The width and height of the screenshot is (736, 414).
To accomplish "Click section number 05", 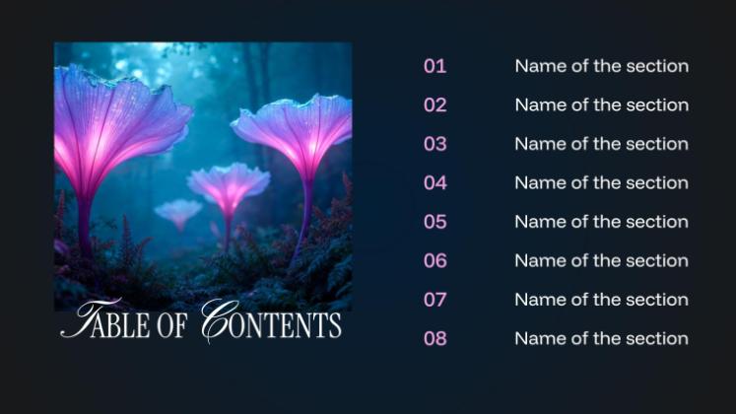I will 435,222.
